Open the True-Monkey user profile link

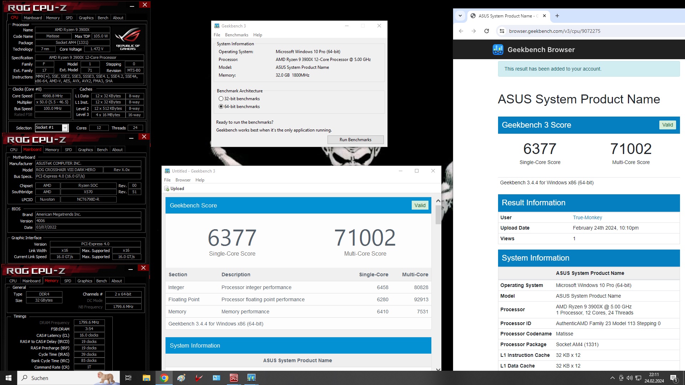587,217
